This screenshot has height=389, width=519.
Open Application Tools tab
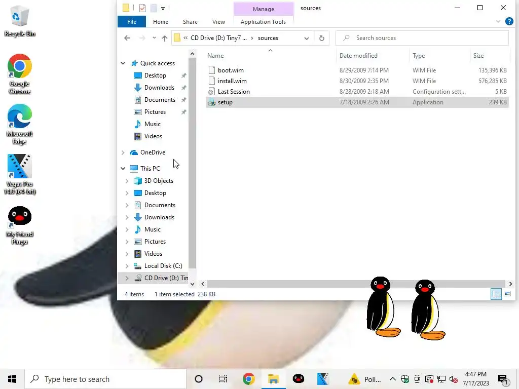tap(263, 22)
